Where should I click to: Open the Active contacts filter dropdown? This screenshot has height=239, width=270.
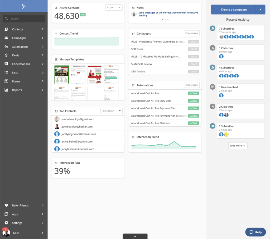pos(114,8)
